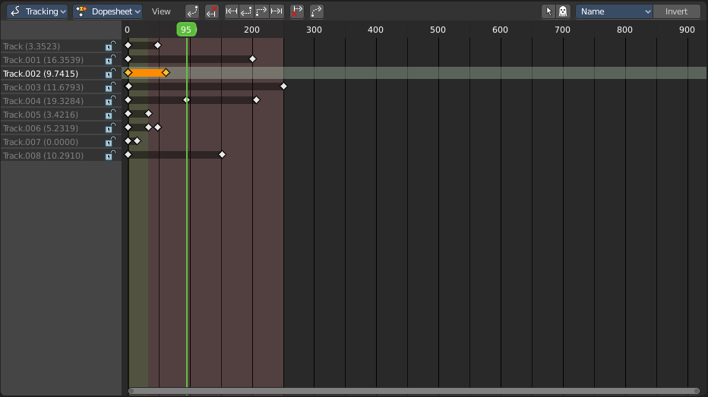Click frame 200 on the timeline ruler
Screen dimensions: 708x397
point(252,30)
